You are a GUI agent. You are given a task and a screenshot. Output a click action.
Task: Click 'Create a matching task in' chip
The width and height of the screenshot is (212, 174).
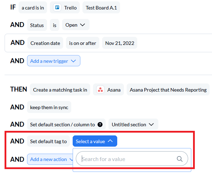(x=60, y=89)
